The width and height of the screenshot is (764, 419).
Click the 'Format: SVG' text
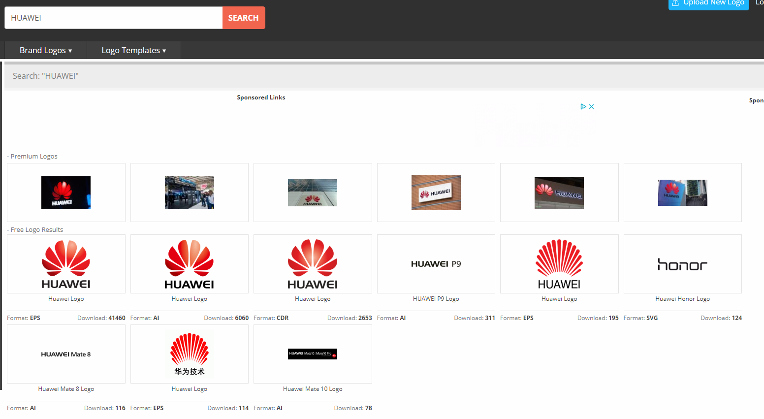(640, 318)
